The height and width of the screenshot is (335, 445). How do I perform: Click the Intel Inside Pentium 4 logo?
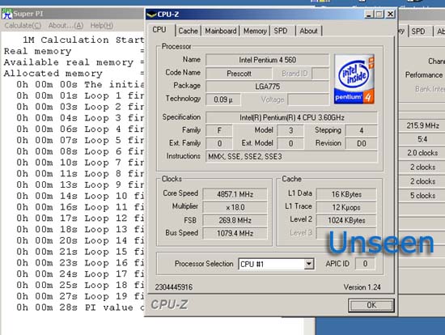[x=354, y=79]
